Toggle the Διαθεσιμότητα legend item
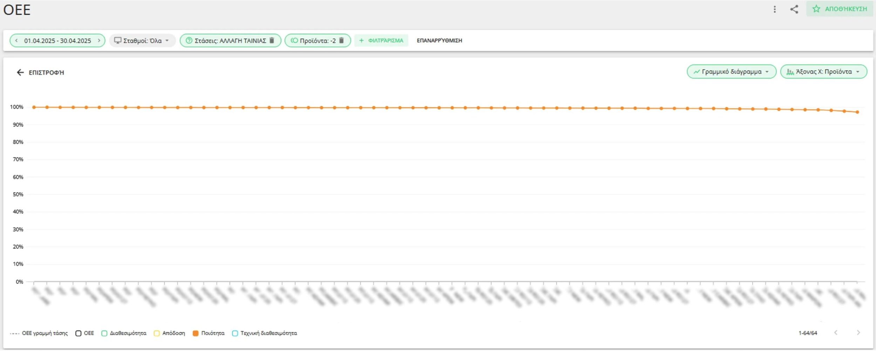The height and width of the screenshot is (351, 876). point(105,333)
